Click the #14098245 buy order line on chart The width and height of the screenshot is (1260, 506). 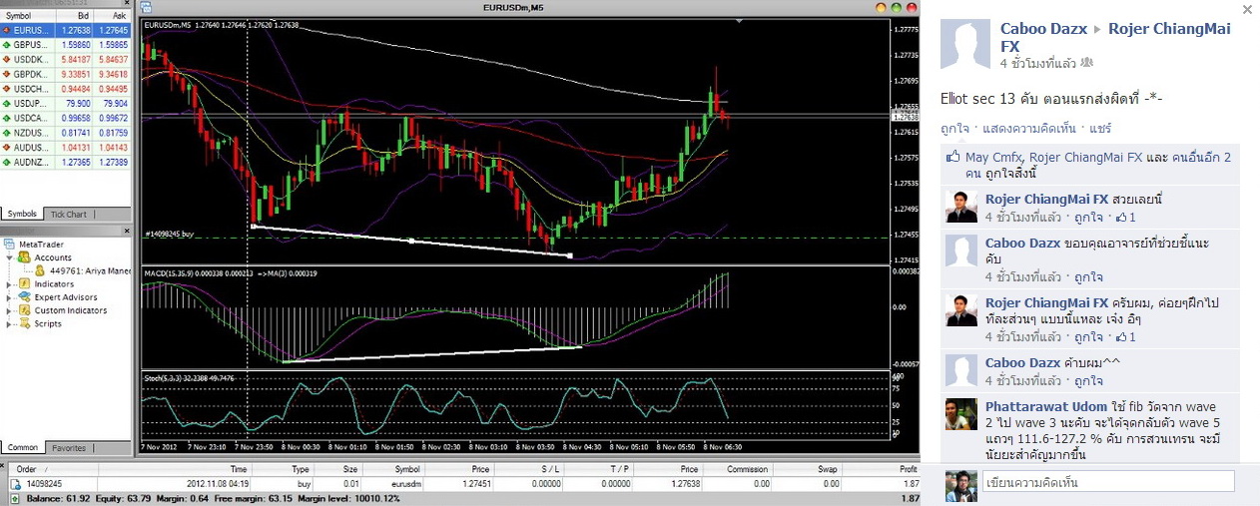[x=513, y=238]
